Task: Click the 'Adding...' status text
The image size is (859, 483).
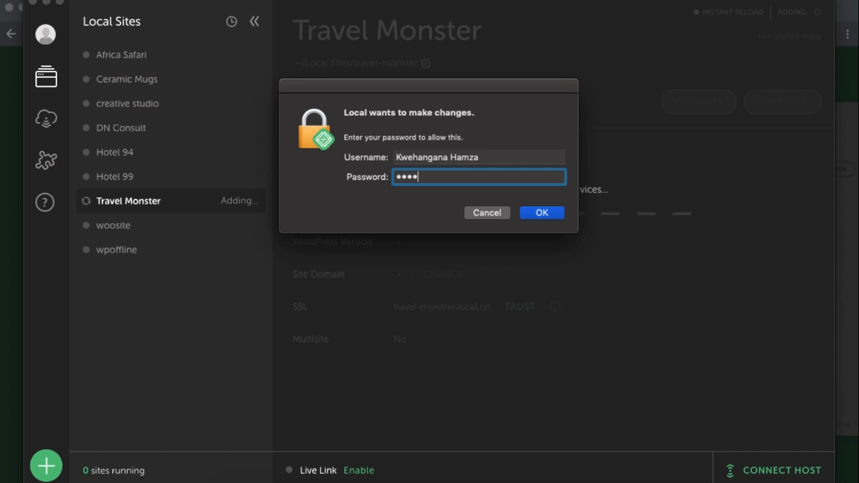Action: click(240, 201)
